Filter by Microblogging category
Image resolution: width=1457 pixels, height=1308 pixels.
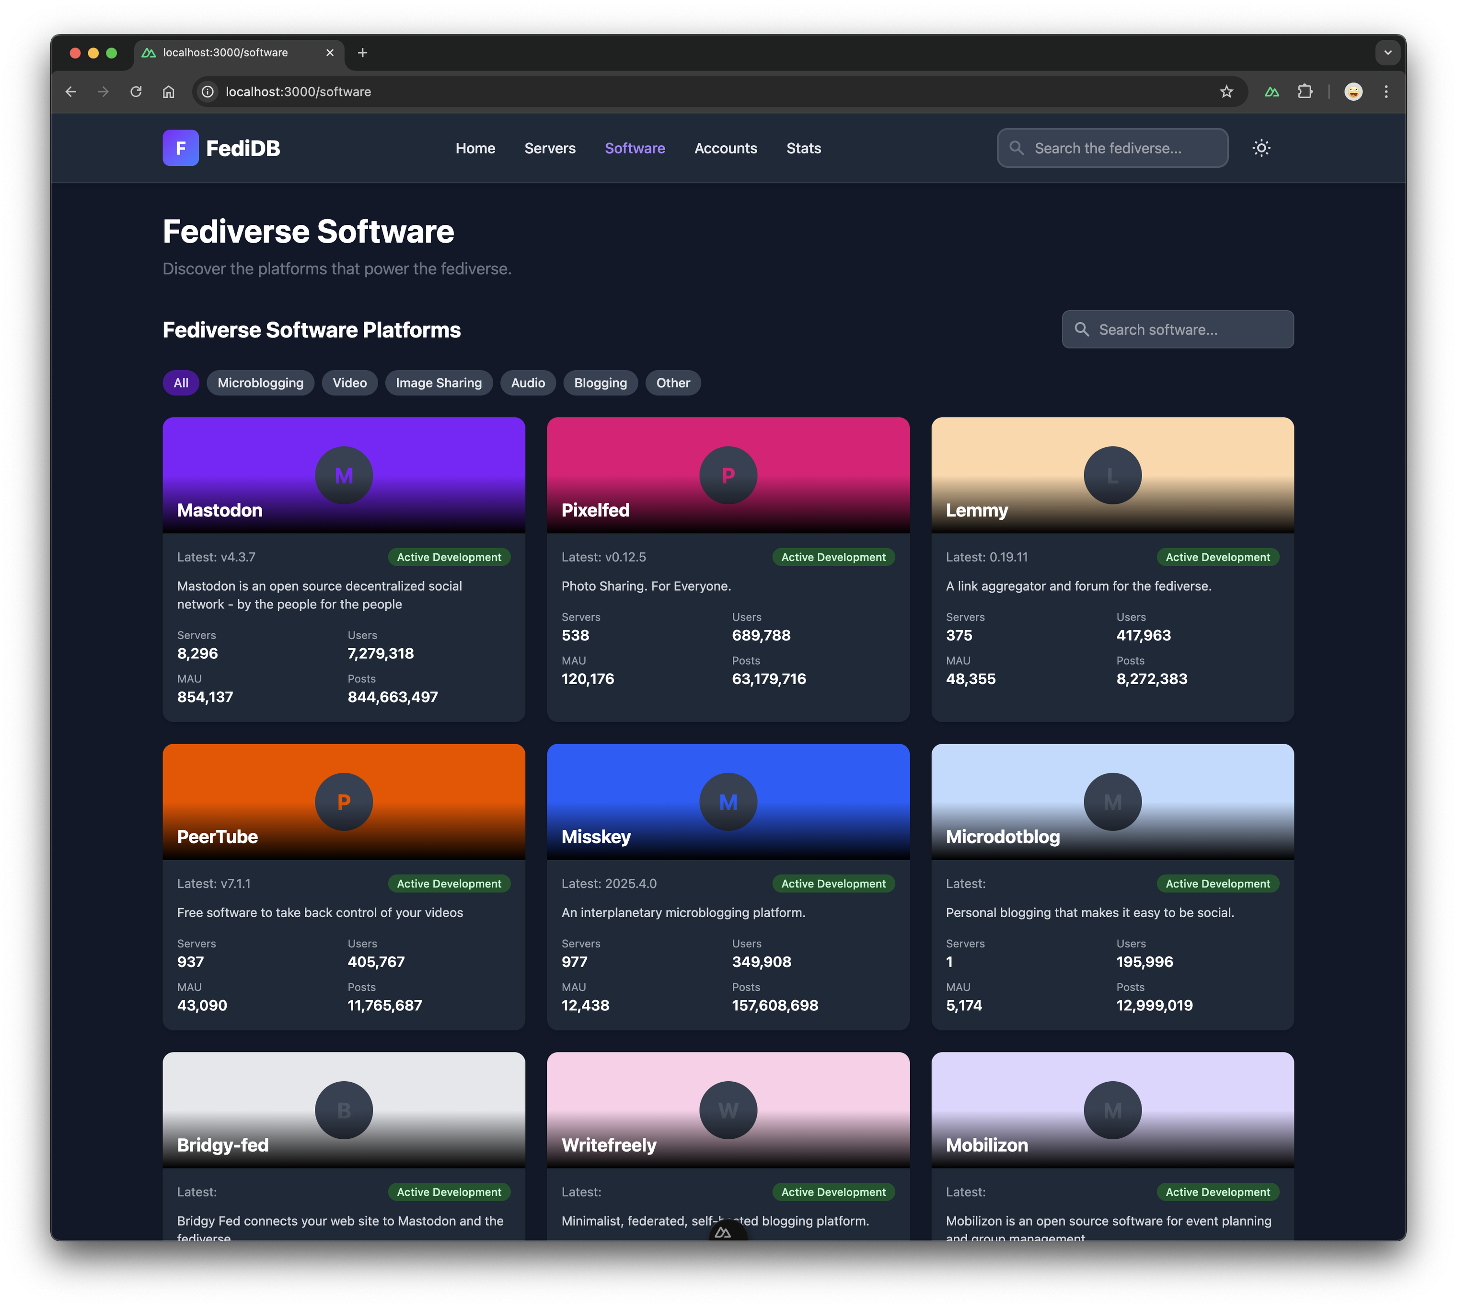click(260, 383)
